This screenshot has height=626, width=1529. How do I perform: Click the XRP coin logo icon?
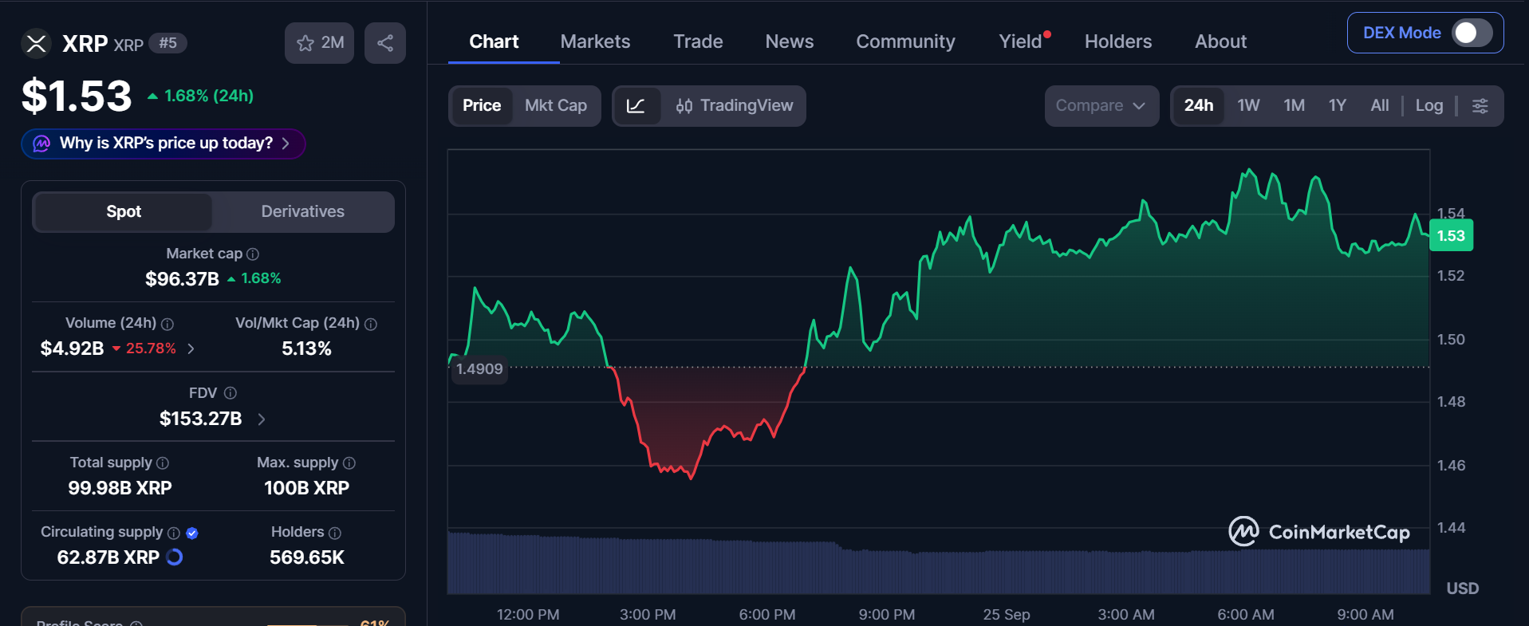tap(36, 43)
